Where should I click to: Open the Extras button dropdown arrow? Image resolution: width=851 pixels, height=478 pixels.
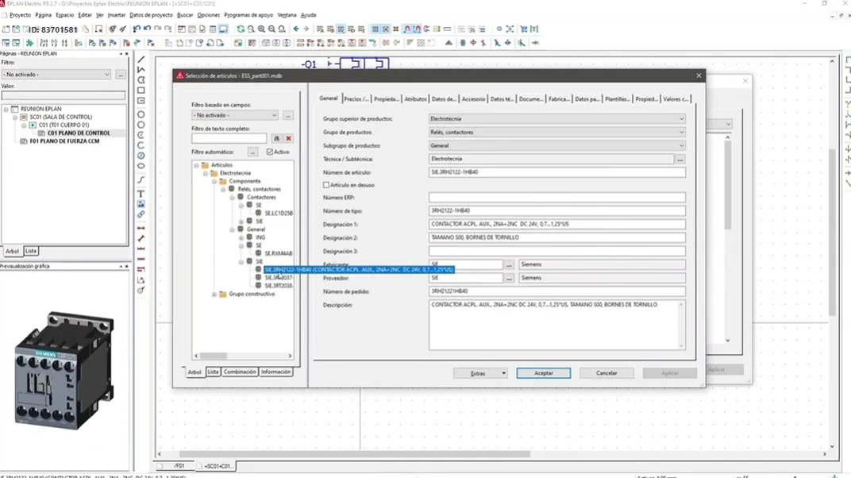tap(503, 373)
